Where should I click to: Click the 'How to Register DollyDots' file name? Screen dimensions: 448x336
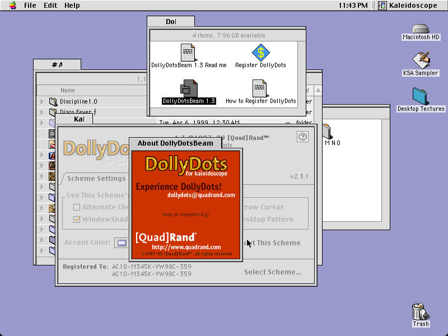pos(261,101)
